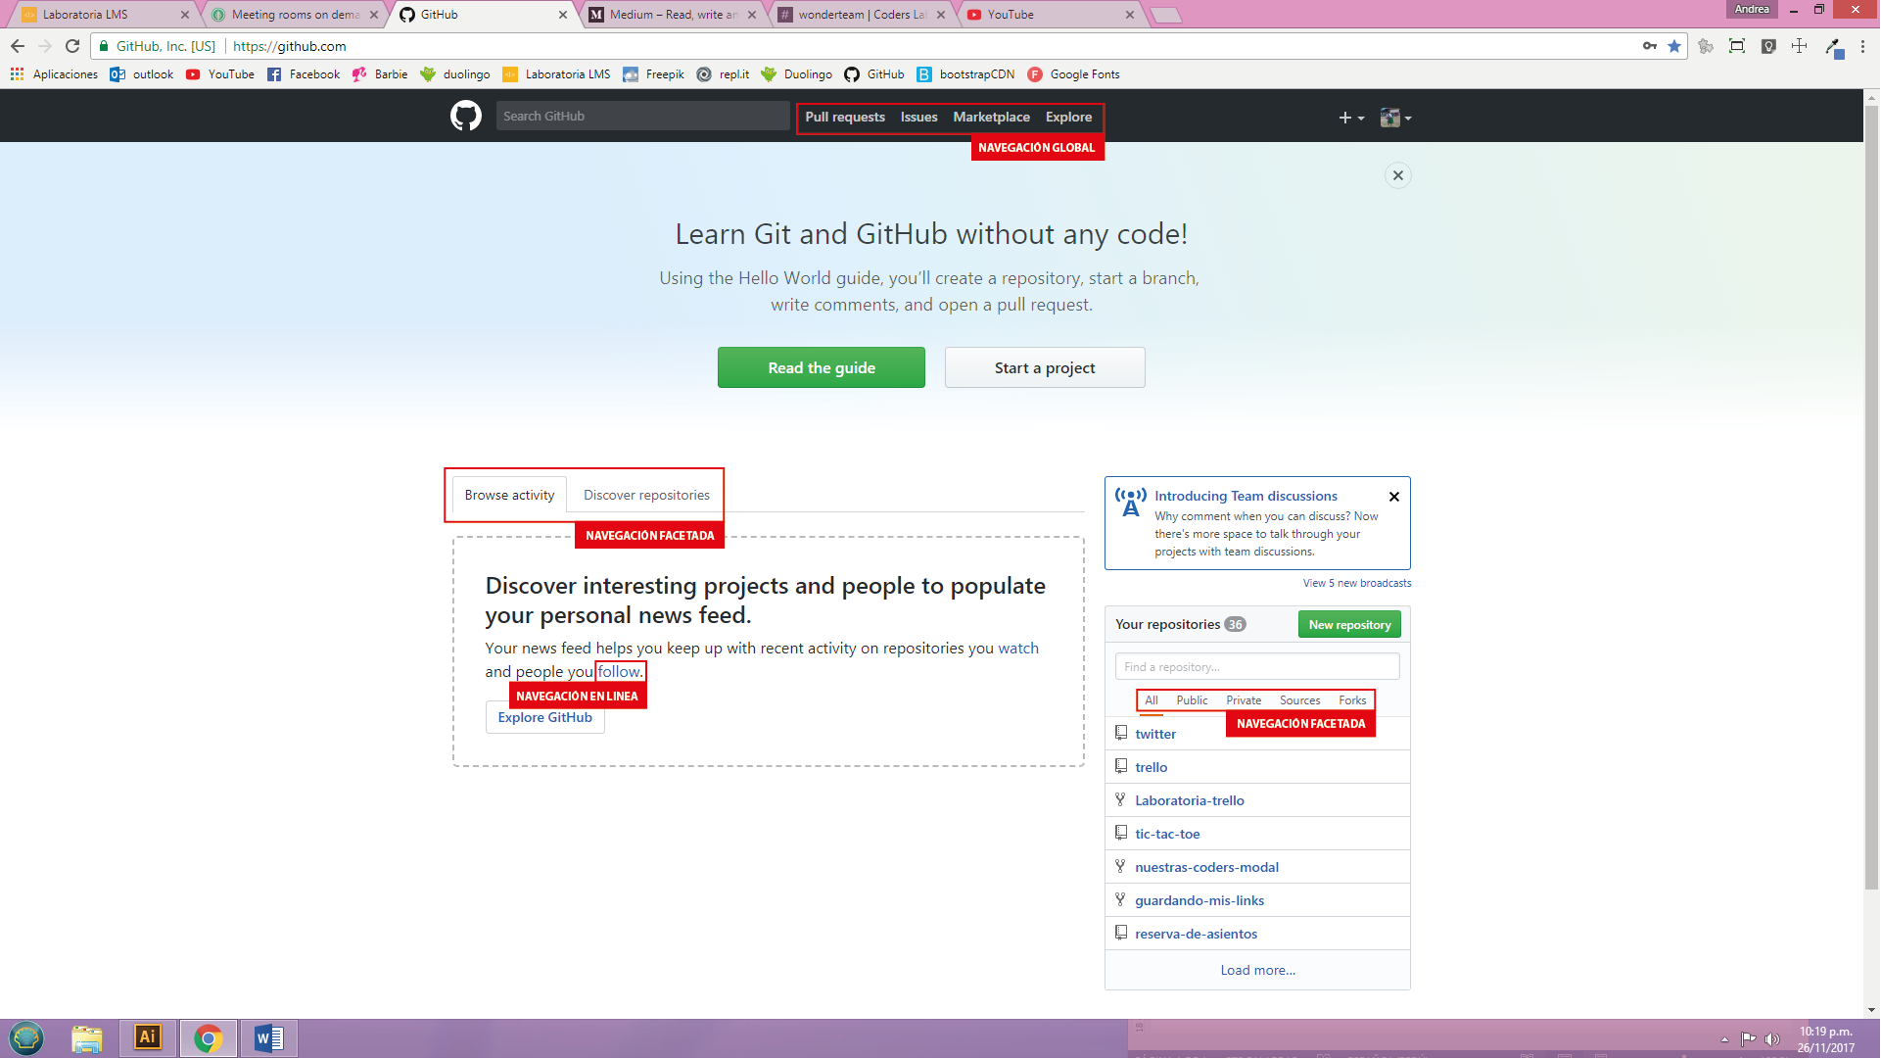Reload the page with refresh icon
The image size is (1881, 1059).
click(x=72, y=46)
